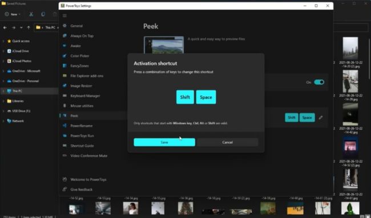371x218 pixels.
Task: Click the Peek preview image
Action: [164, 45]
